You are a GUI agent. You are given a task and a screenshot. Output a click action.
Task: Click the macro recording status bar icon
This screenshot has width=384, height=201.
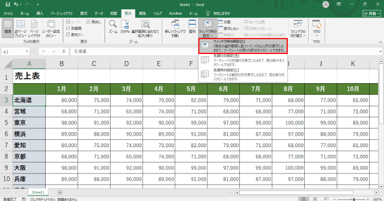click(x=24, y=199)
